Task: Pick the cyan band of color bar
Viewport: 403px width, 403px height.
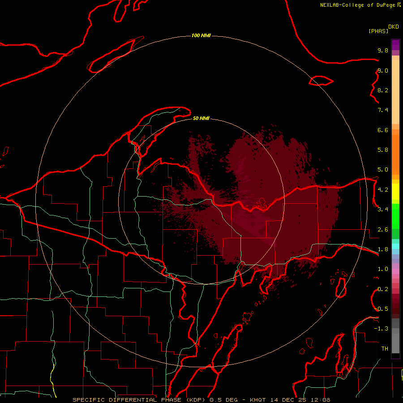Action: [x=395, y=246]
